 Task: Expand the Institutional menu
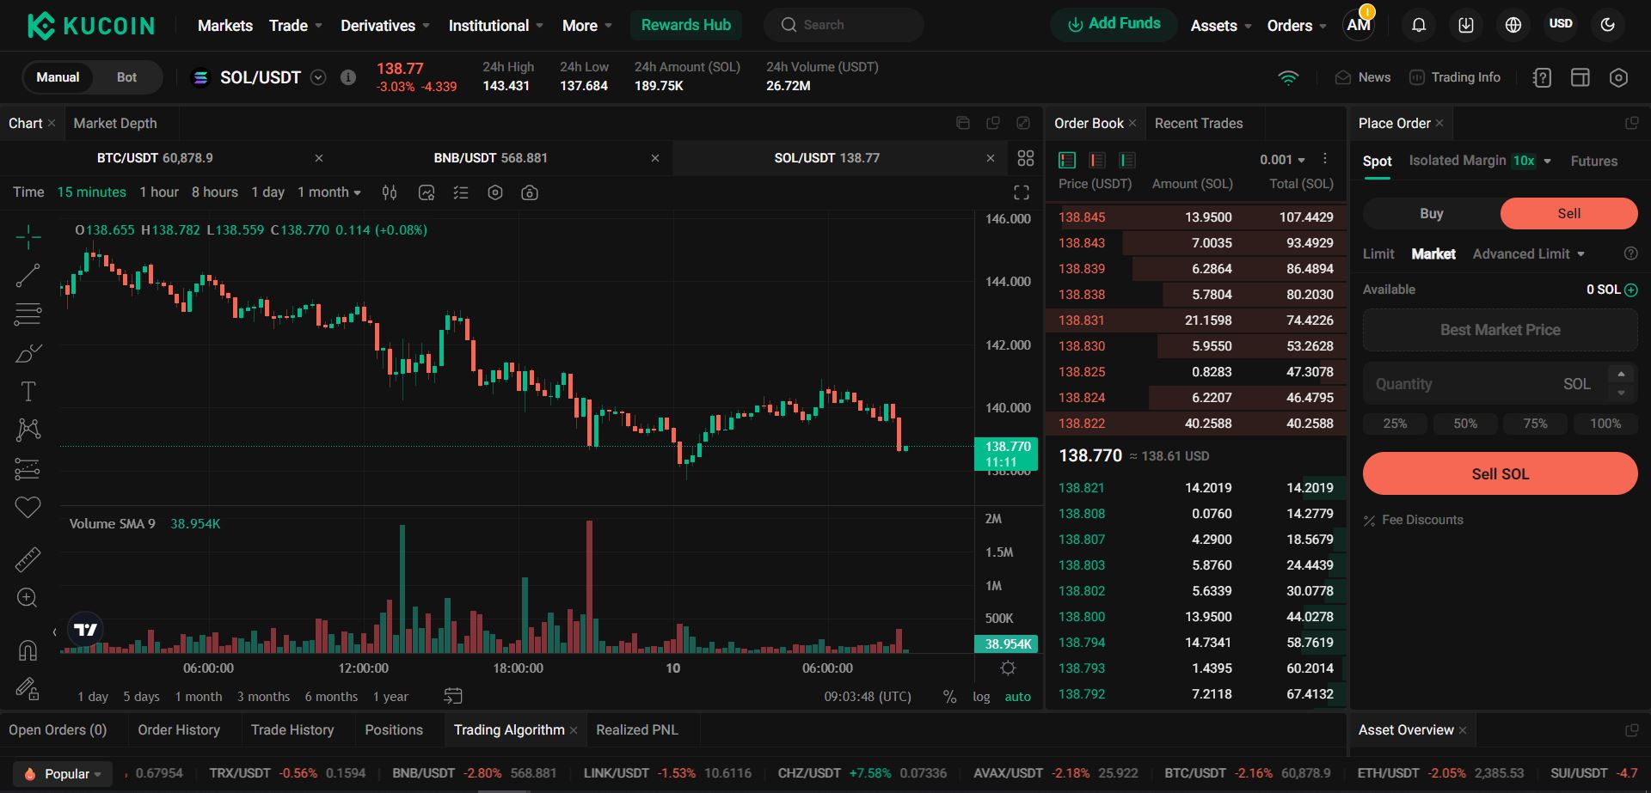click(496, 26)
